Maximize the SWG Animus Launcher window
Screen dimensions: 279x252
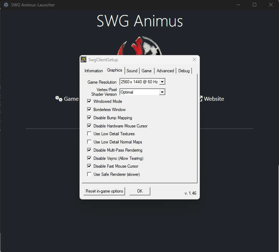[x=254, y=5]
